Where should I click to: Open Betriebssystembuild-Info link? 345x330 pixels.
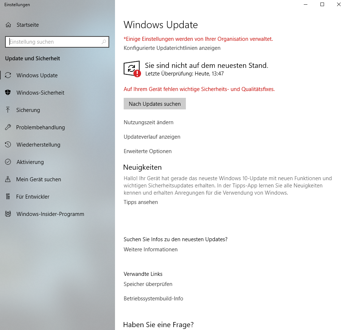click(153, 299)
